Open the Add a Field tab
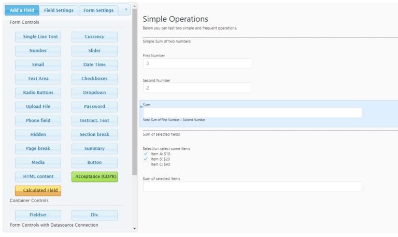 pyautogui.click(x=22, y=10)
